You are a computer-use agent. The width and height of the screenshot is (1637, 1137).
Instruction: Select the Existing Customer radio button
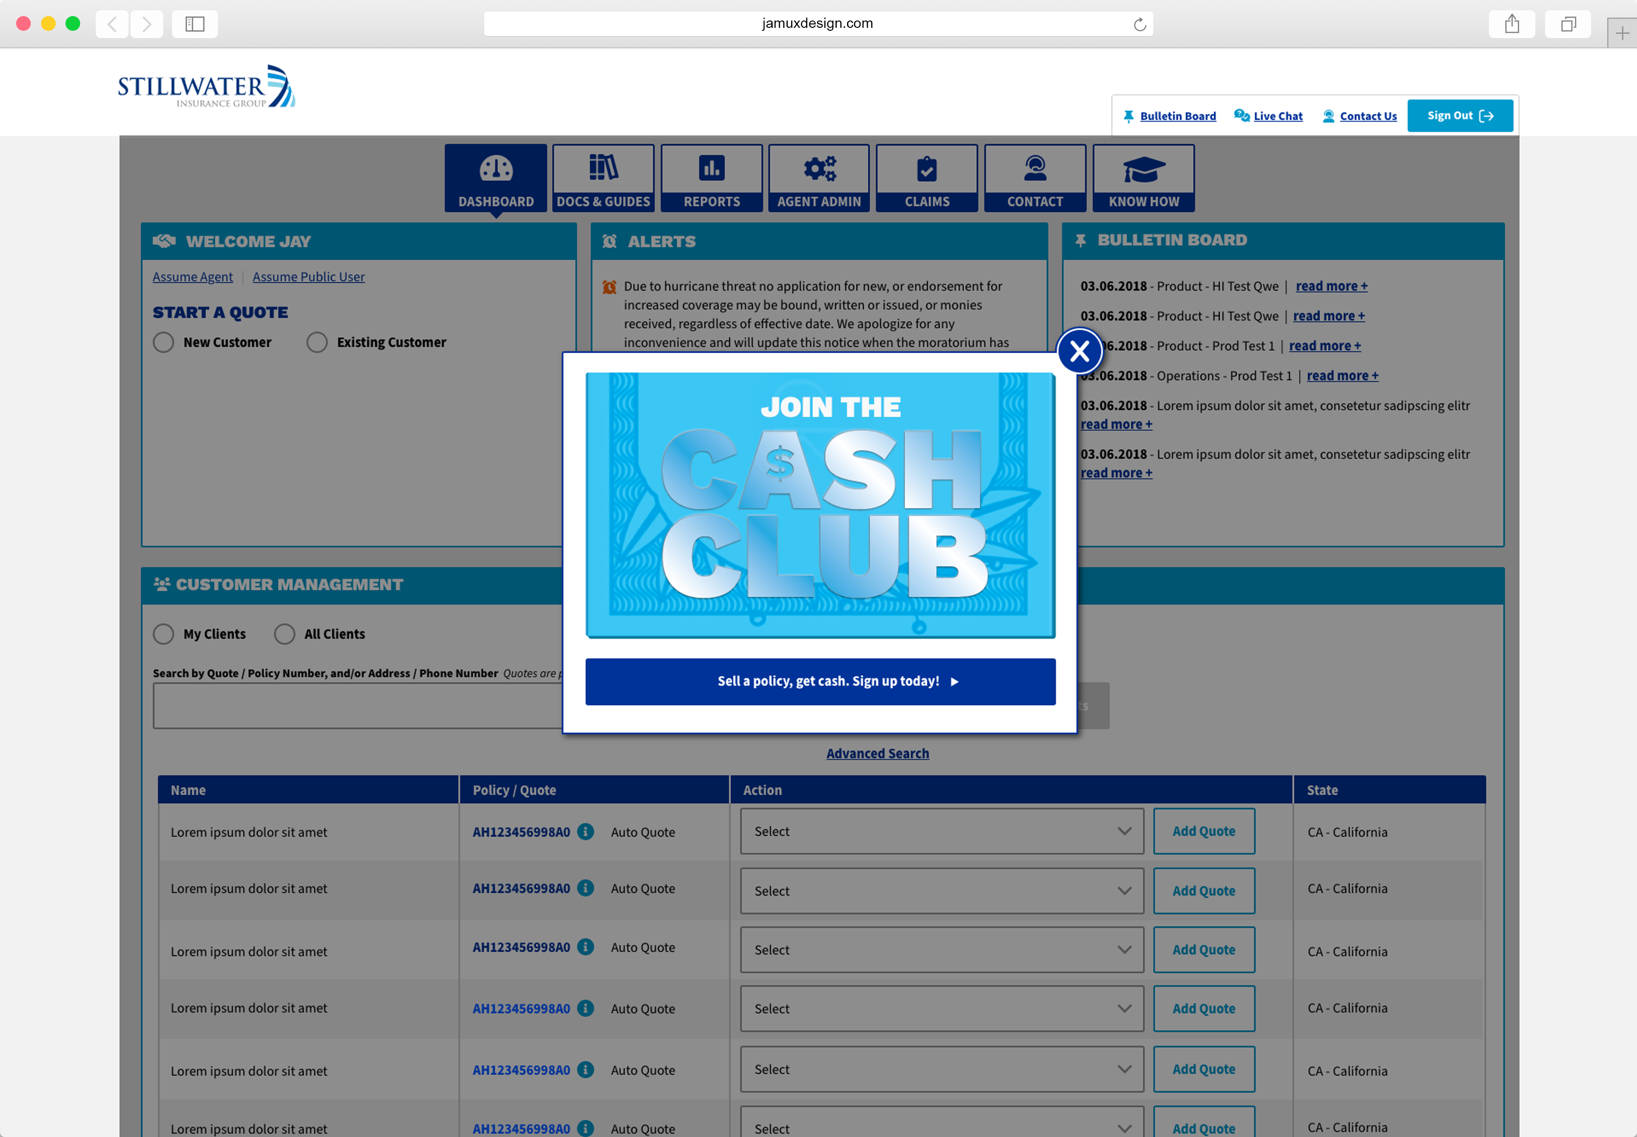(317, 343)
